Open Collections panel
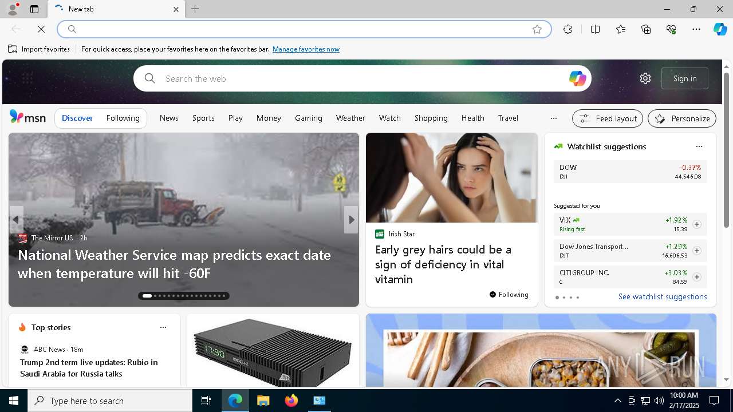This screenshot has height=412, width=733. click(x=646, y=29)
